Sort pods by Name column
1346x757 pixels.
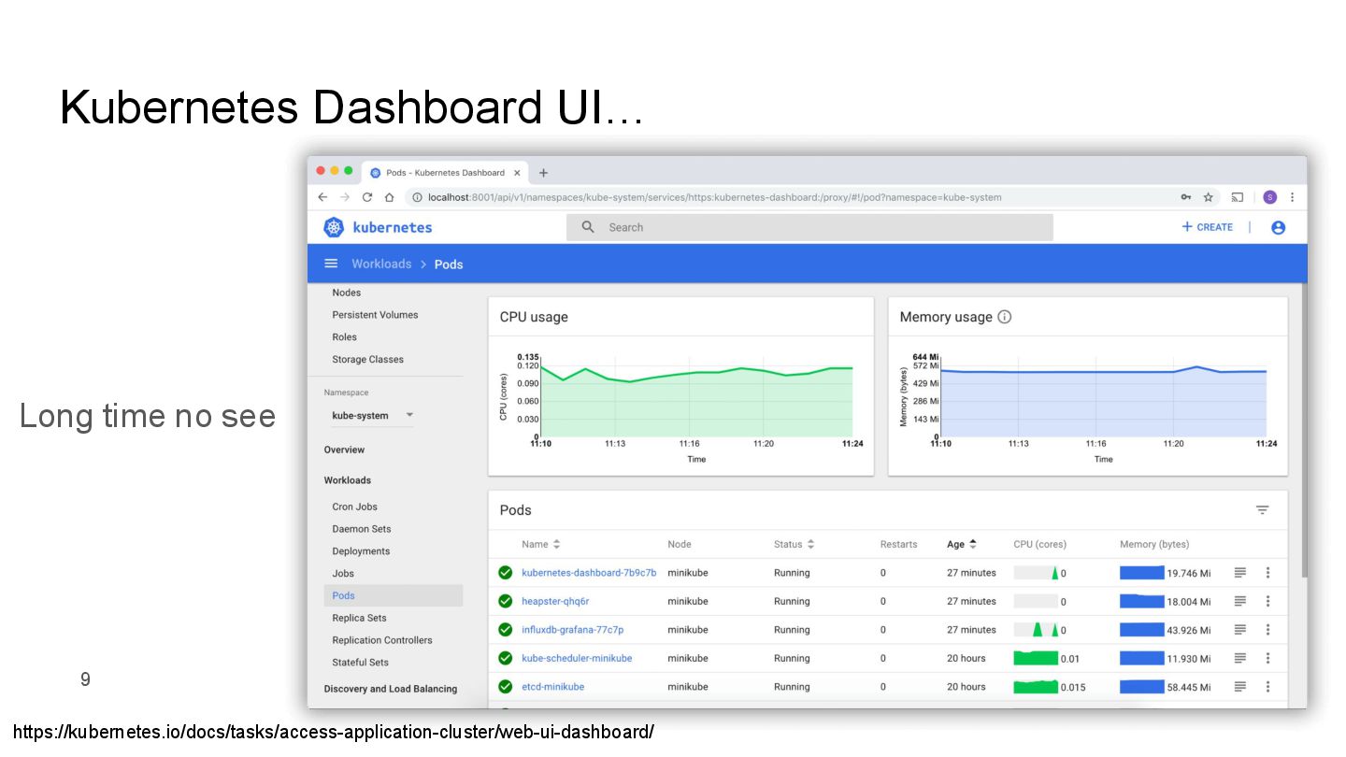540,544
